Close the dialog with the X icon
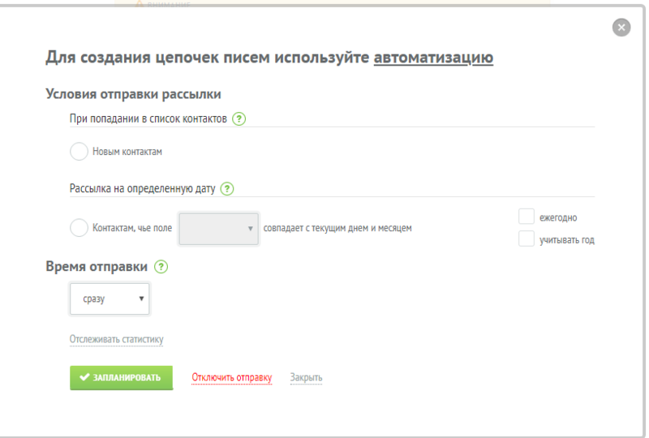 tap(621, 28)
